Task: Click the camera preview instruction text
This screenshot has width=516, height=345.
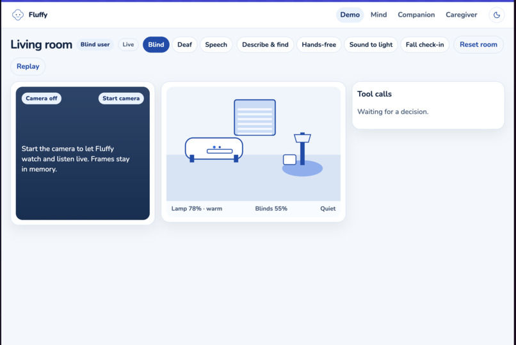Action: [76, 159]
